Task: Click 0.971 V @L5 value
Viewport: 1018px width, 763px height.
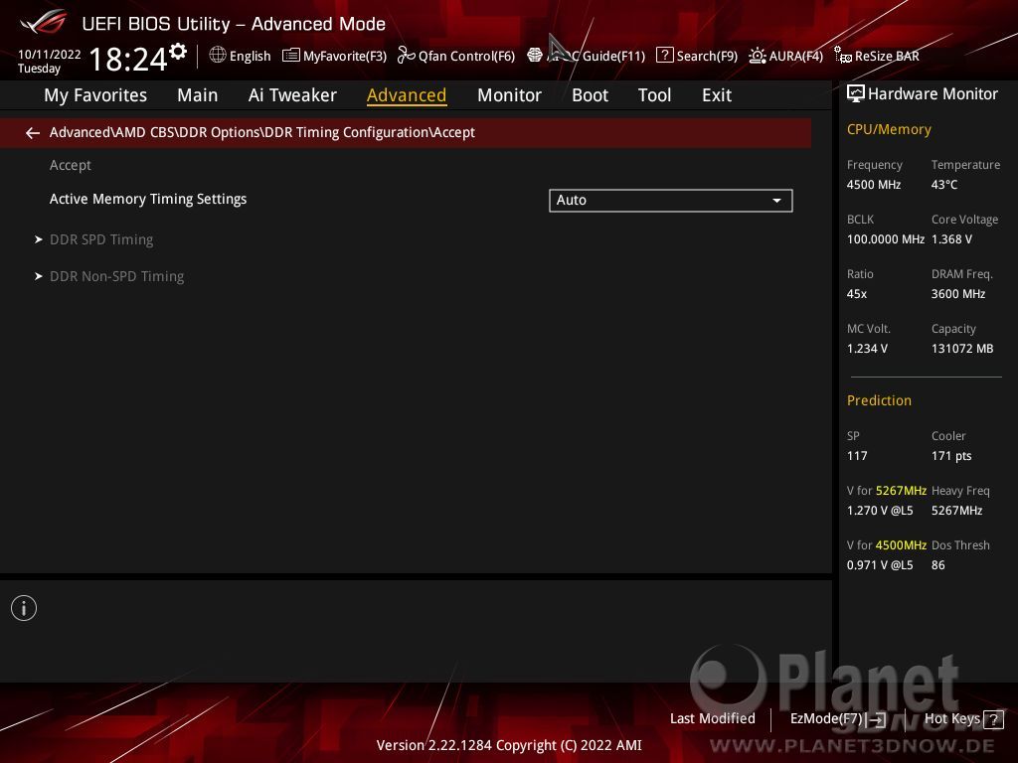Action: [x=880, y=565]
